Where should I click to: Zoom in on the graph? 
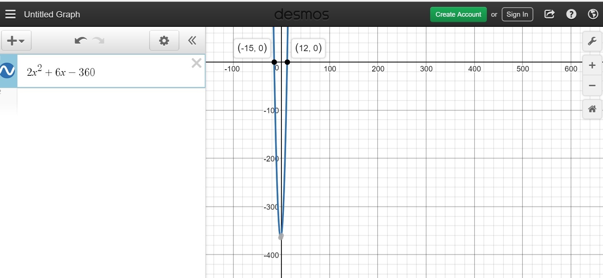592,66
